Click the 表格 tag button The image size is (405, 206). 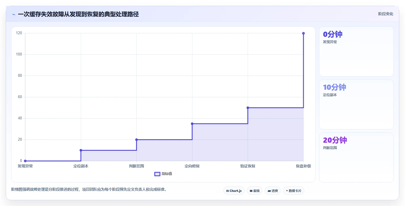tap(255, 191)
